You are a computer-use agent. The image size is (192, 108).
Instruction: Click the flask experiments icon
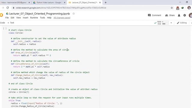click(x=179, y=15)
